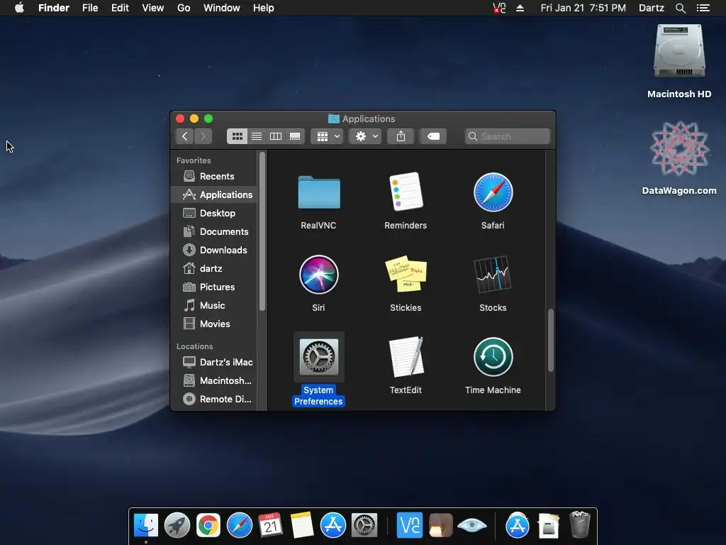Select the Stocks app icon
Image resolution: width=726 pixels, height=545 pixels.
pyautogui.click(x=493, y=275)
